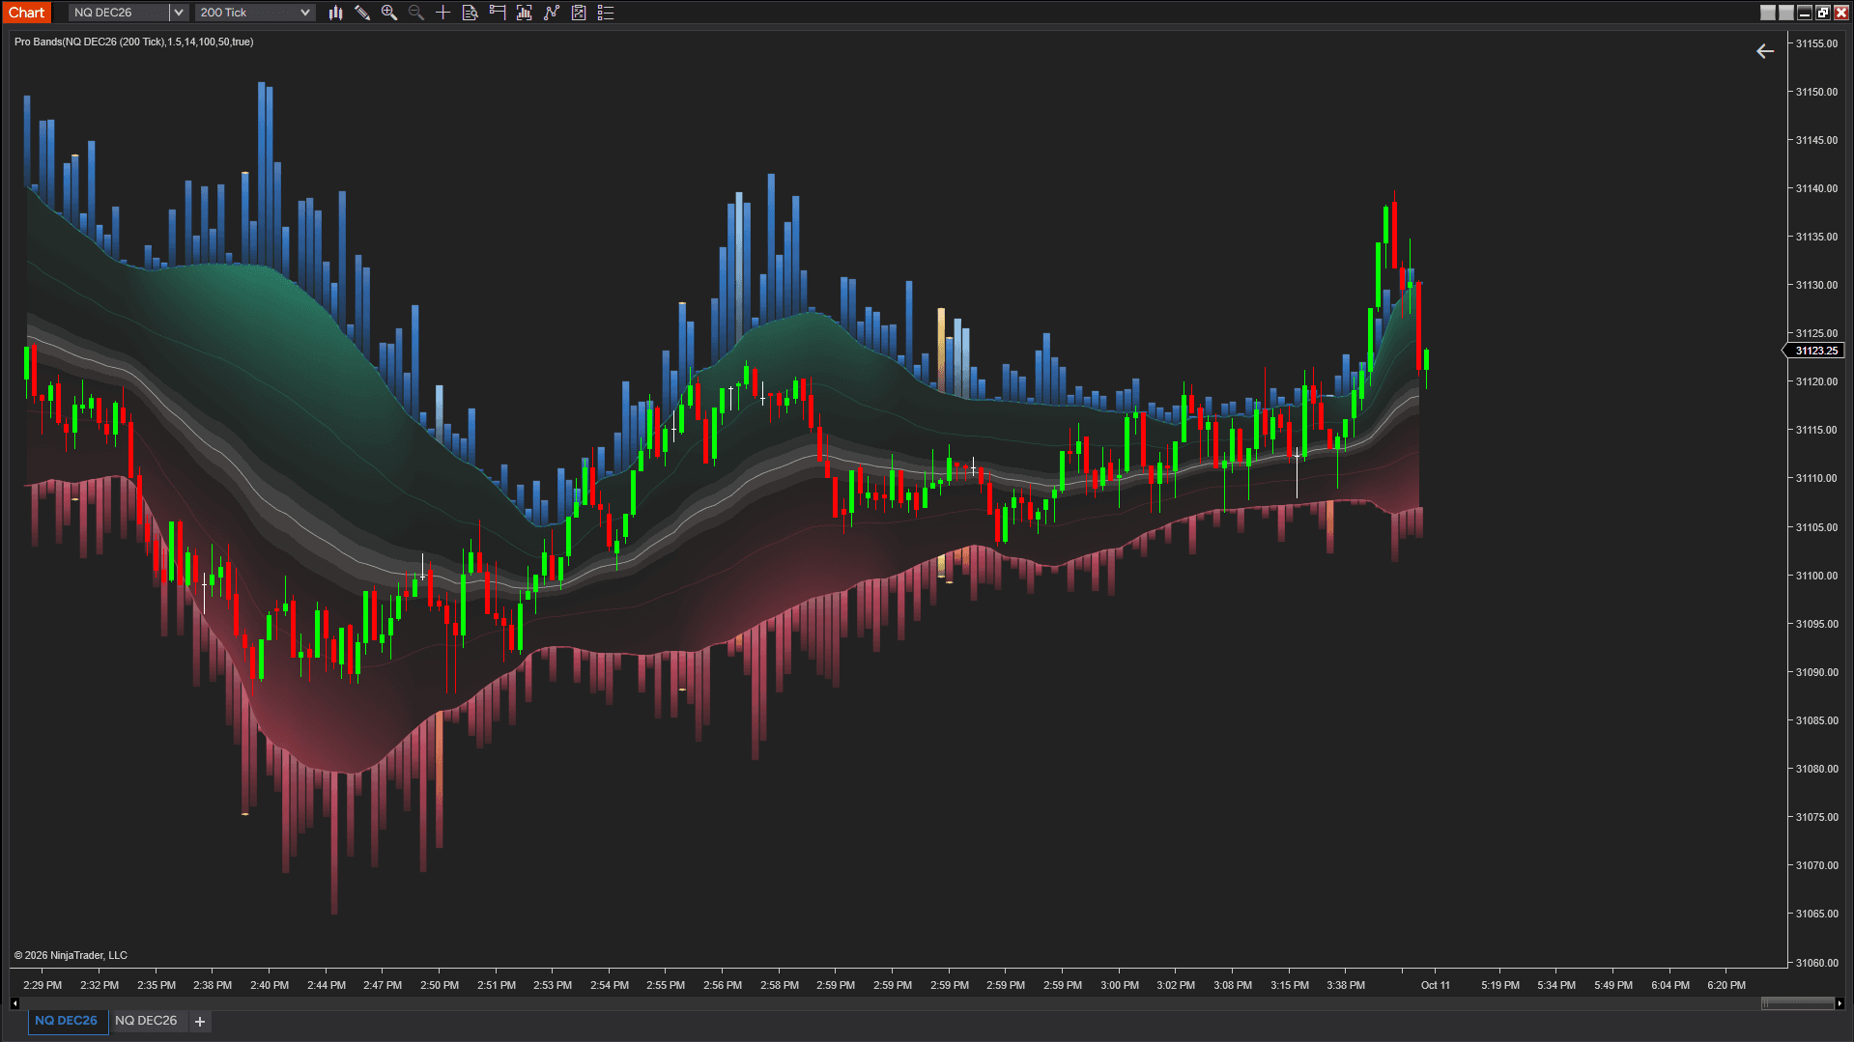Select the Drawing Tools pencil icon

point(362,13)
